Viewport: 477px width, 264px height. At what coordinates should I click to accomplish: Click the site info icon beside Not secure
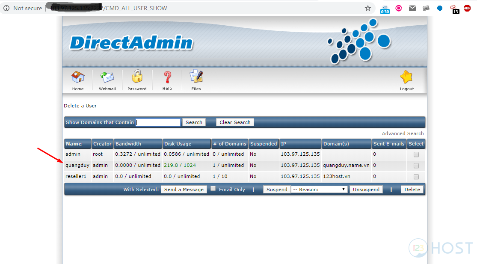coord(6,8)
